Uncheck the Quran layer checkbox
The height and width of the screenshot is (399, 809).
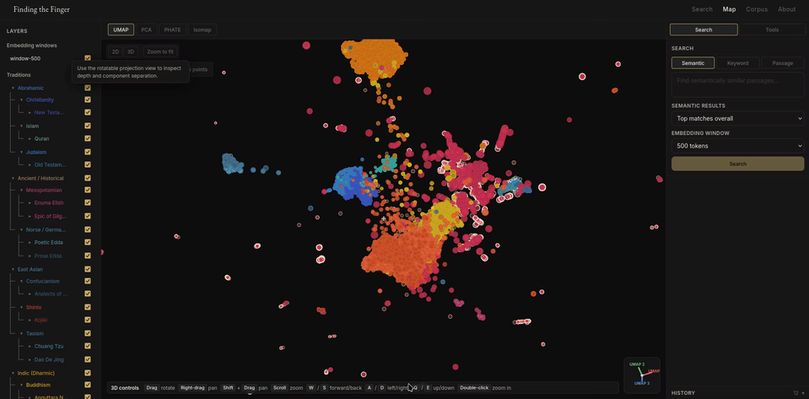[x=88, y=138]
